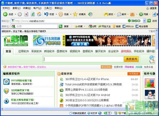Click the website software search input field
This screenshot has height=116, width=159.
click(x=83, y=59)
